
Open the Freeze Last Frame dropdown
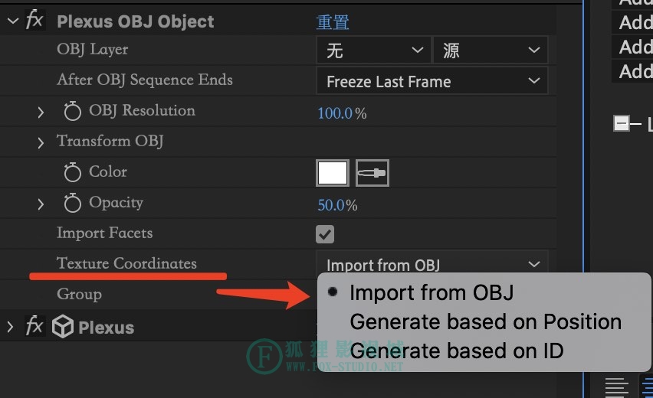point(432,80)
